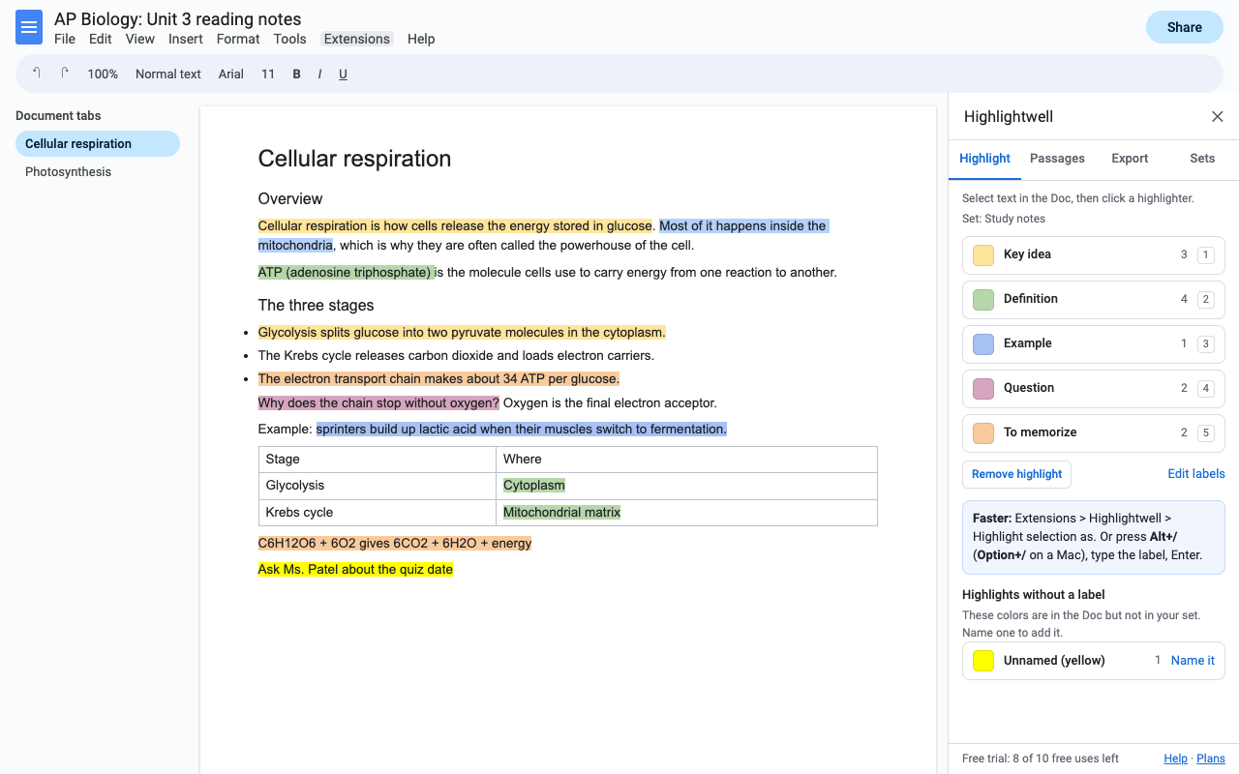Toggle bold formatting
This screenshot has width=1239, height=774.
[x=296, y=74]
